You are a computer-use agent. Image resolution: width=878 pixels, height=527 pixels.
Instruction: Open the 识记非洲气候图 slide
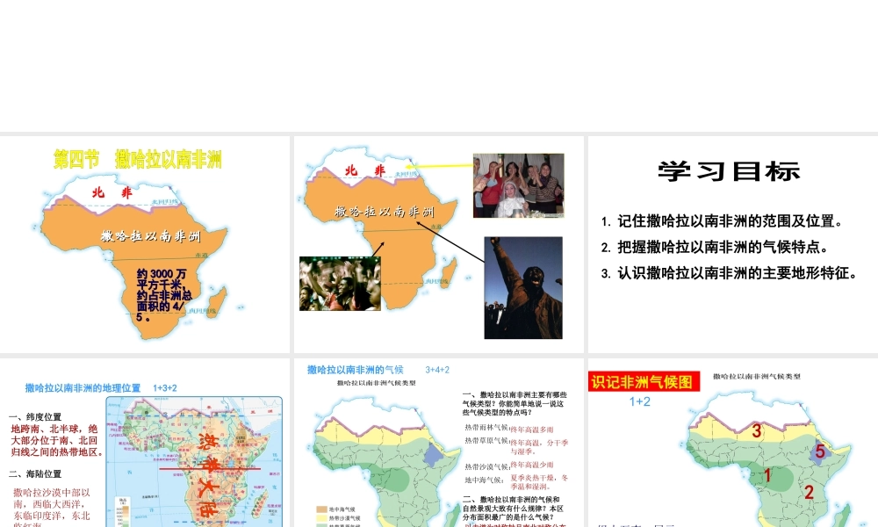(733, 443)
